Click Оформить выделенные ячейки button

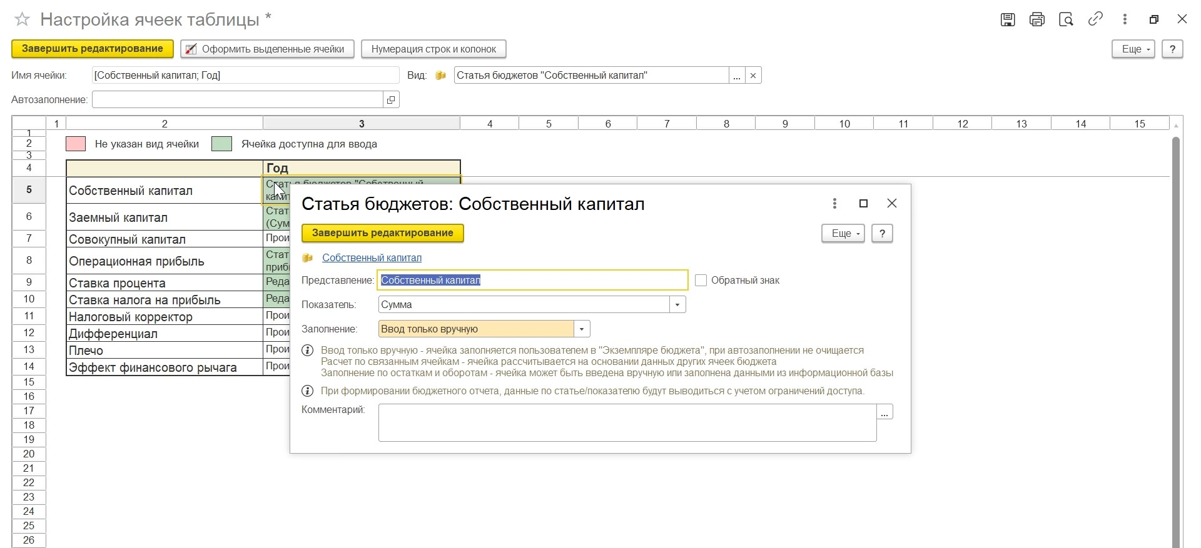pyautogui.click(x=267, y=49)
